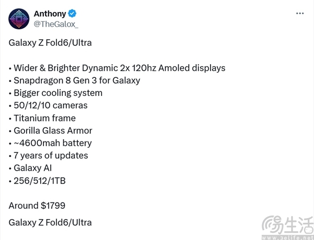Click the 3elife.net watermark URL text

pos(294,236)
